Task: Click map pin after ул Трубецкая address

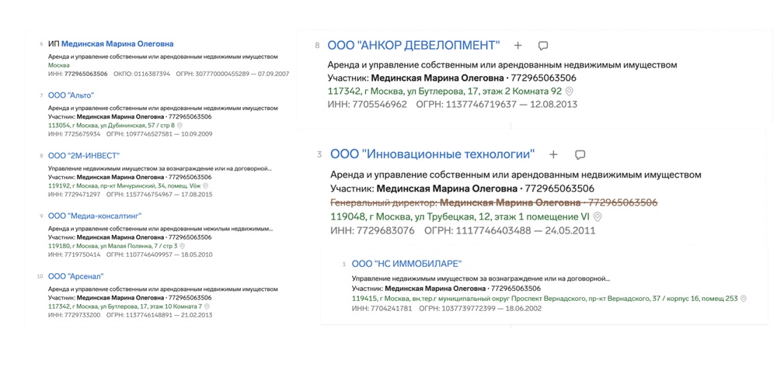Action: point(598,217)
